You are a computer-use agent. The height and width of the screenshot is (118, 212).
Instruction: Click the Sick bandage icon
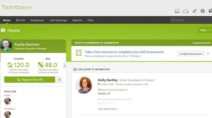(40, 65)
